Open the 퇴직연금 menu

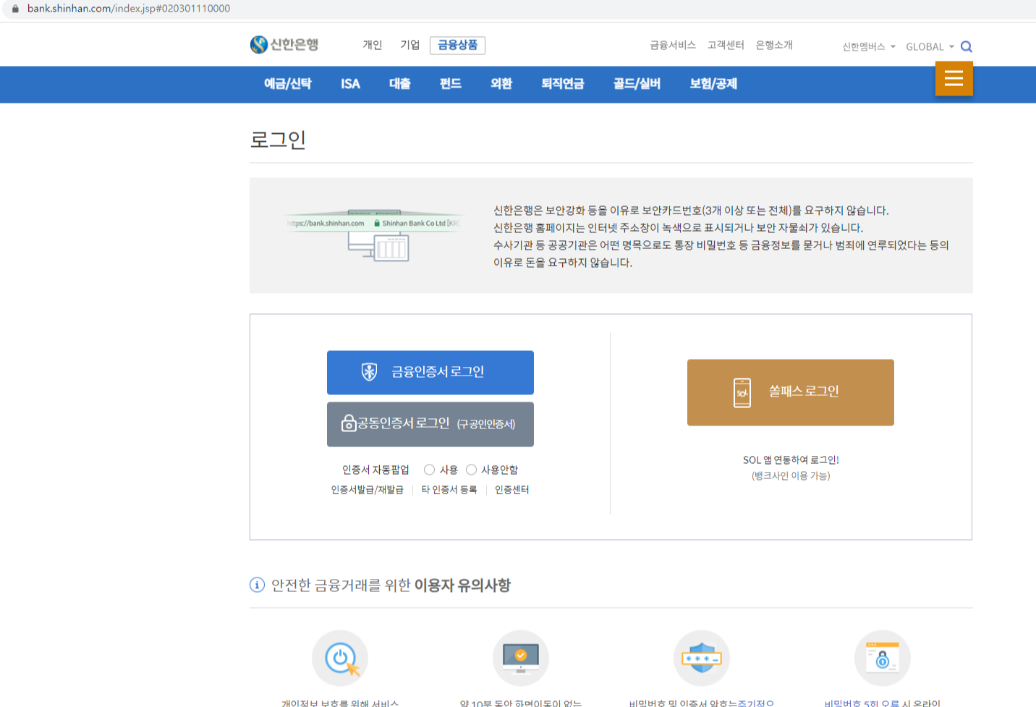(x=563, y=84)
